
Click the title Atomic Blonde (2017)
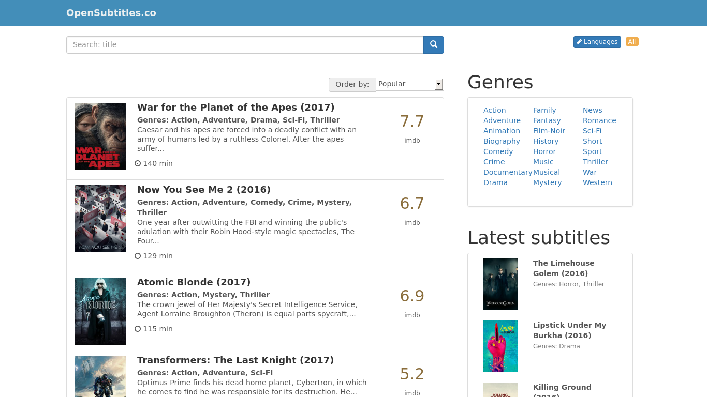coord(194,282)
